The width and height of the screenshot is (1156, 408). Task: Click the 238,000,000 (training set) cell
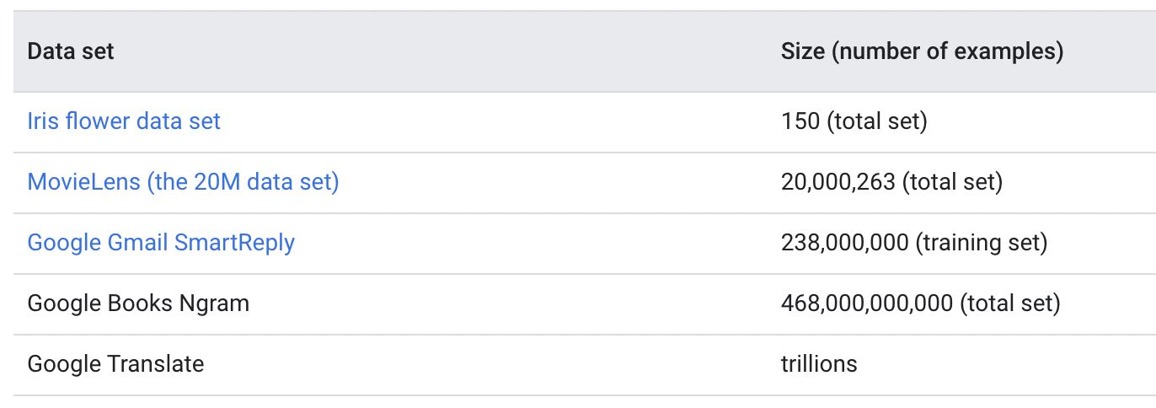click(913, 243)
